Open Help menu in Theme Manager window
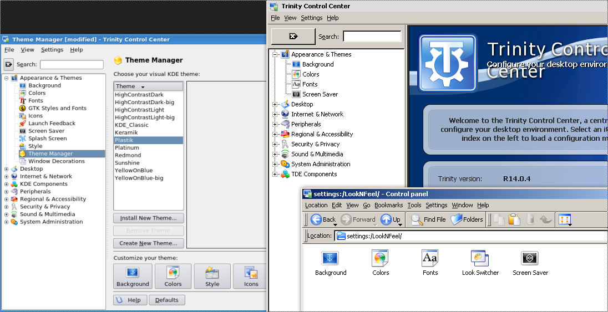 77,50
